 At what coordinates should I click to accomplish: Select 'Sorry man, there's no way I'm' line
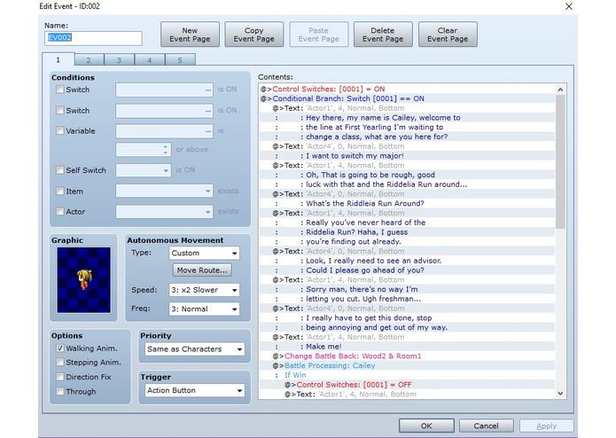pyautogui.click(x=407, y=289)
